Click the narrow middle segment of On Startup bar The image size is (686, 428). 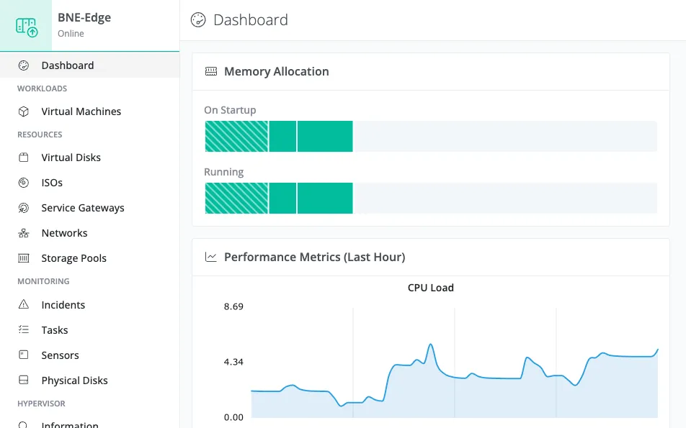pos(282,136)
